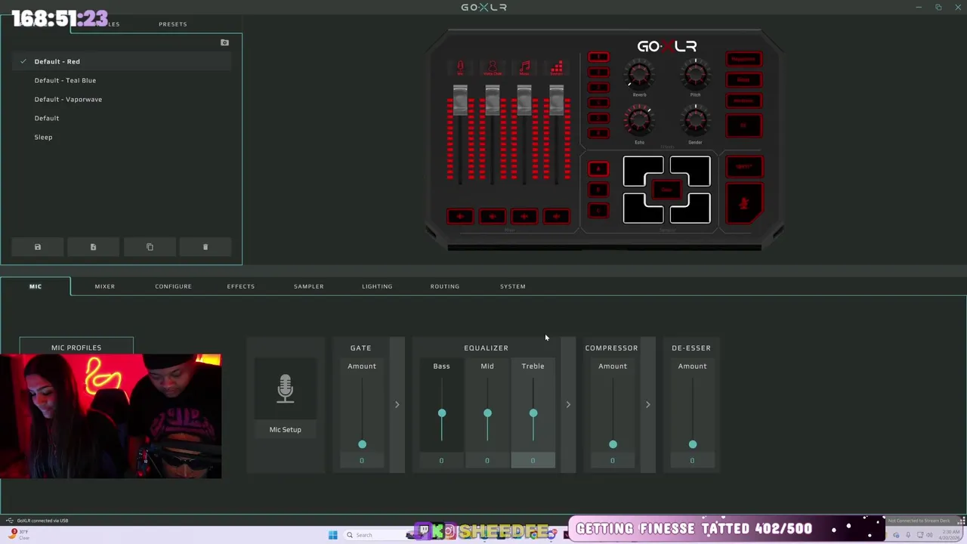Click the Clear button in the sampler section

667,190
